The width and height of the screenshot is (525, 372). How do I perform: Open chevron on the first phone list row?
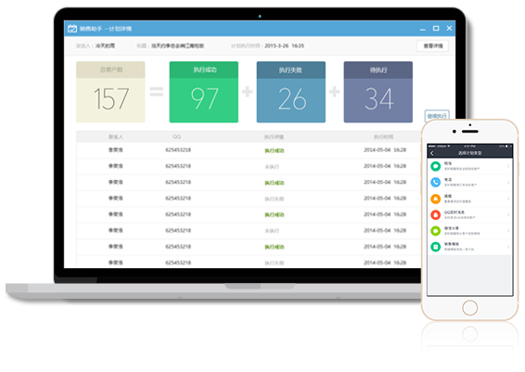click(508, 166)
